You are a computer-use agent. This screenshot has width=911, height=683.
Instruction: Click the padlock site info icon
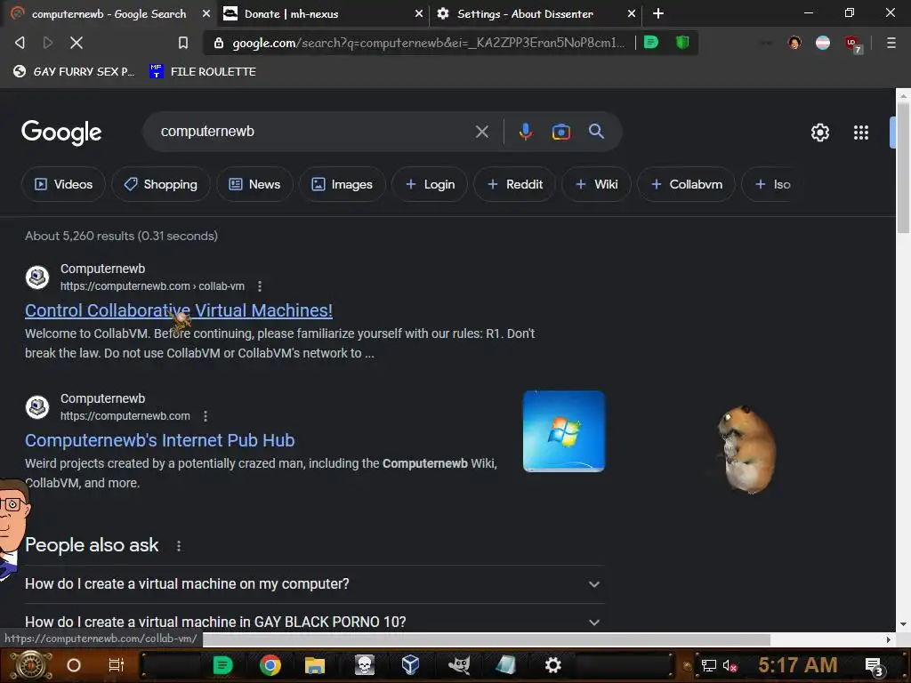(219, 43)
